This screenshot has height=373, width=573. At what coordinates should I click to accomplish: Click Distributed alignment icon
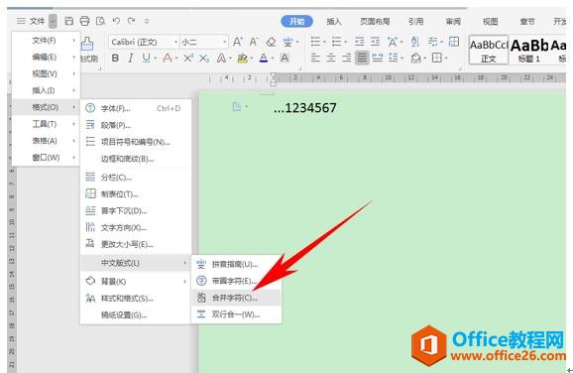(378, 58)
